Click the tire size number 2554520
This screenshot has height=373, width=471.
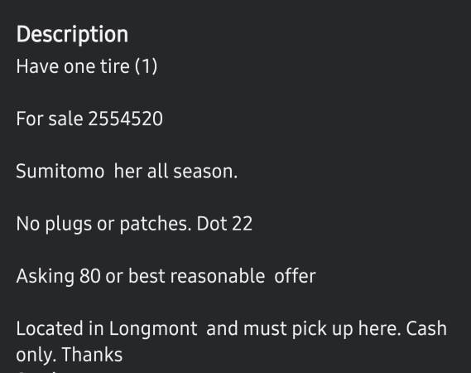pyautogui.click(x=126, y=119)
